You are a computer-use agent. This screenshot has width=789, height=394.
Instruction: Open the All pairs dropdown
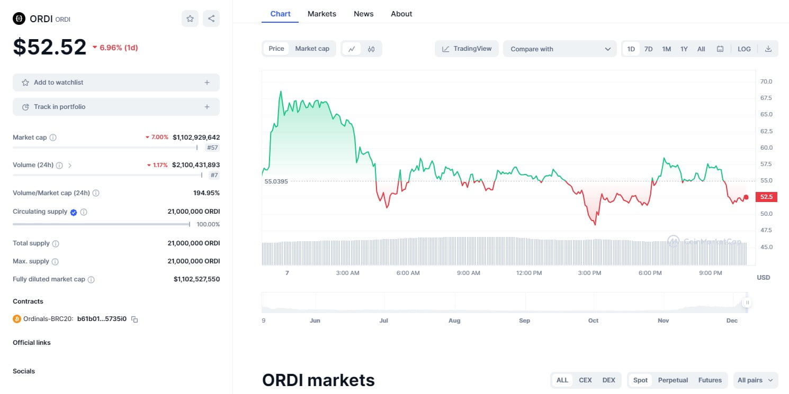[756, 380]
